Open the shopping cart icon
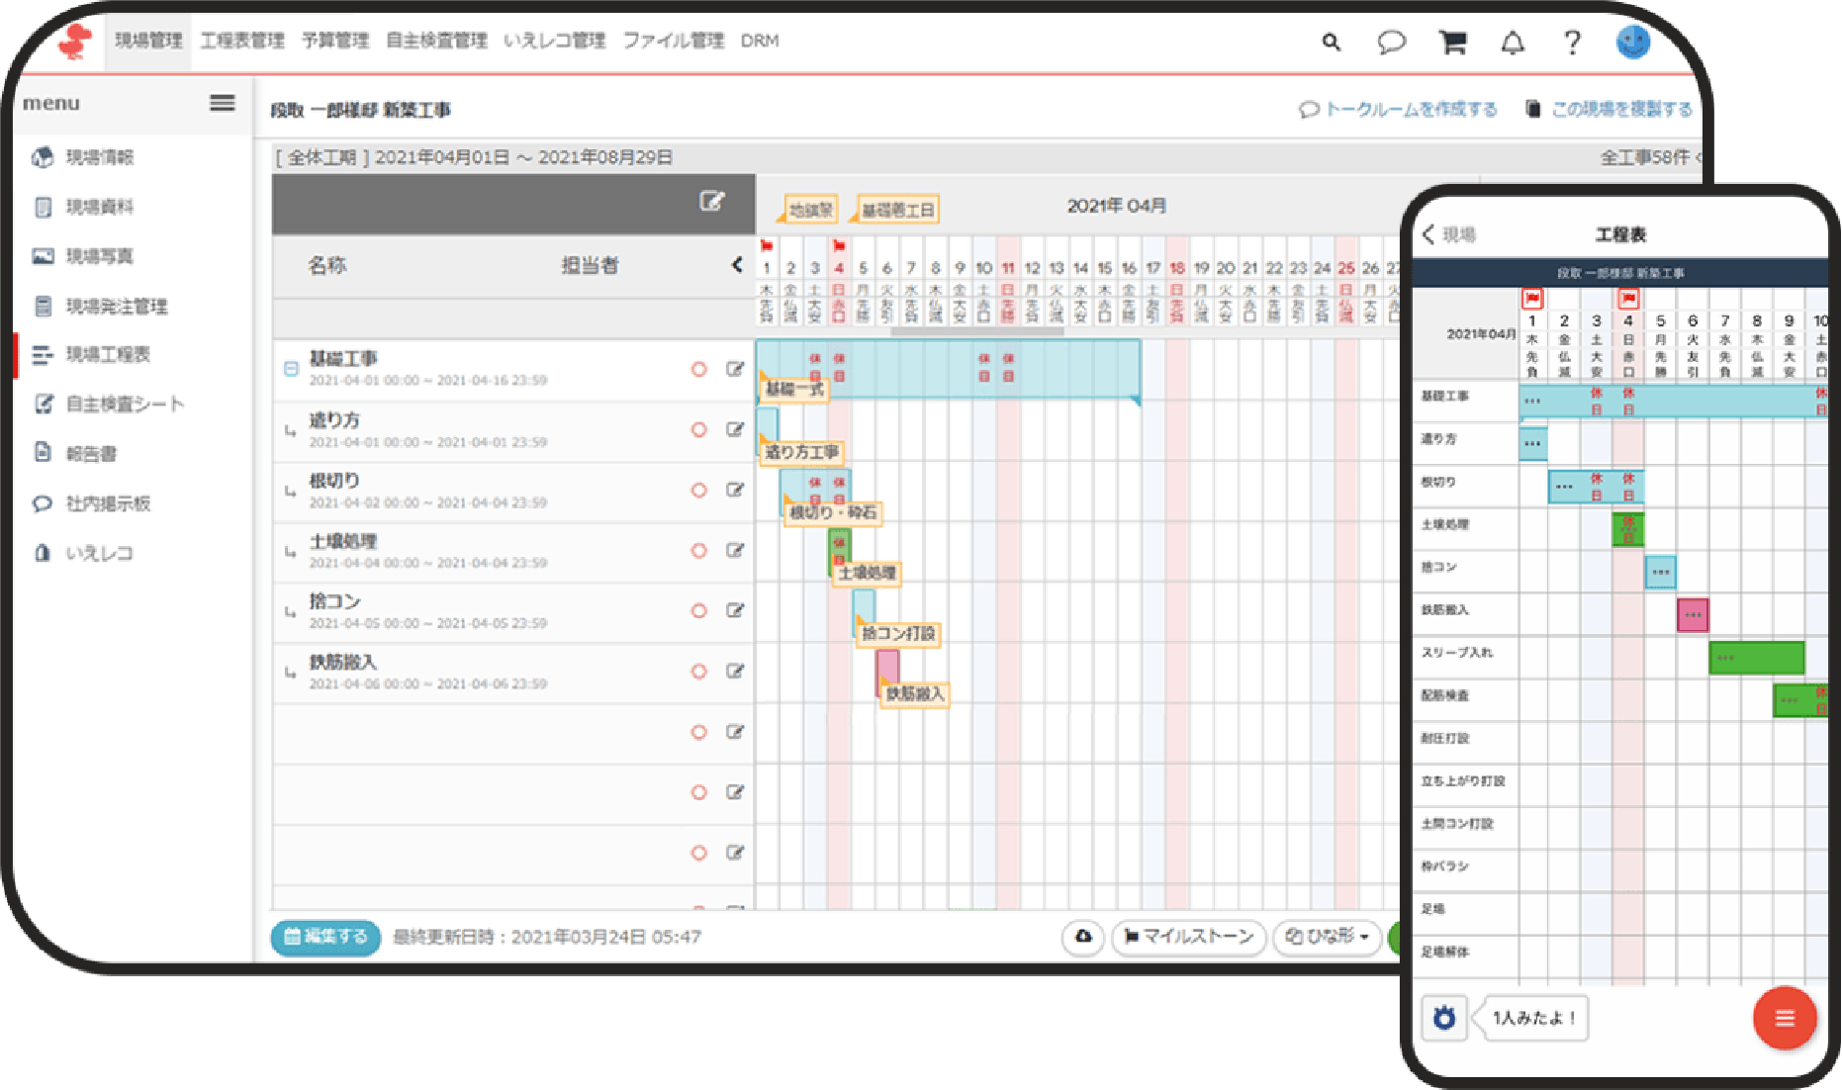The image size is (1842, 1090). [x=1452, y=43]
